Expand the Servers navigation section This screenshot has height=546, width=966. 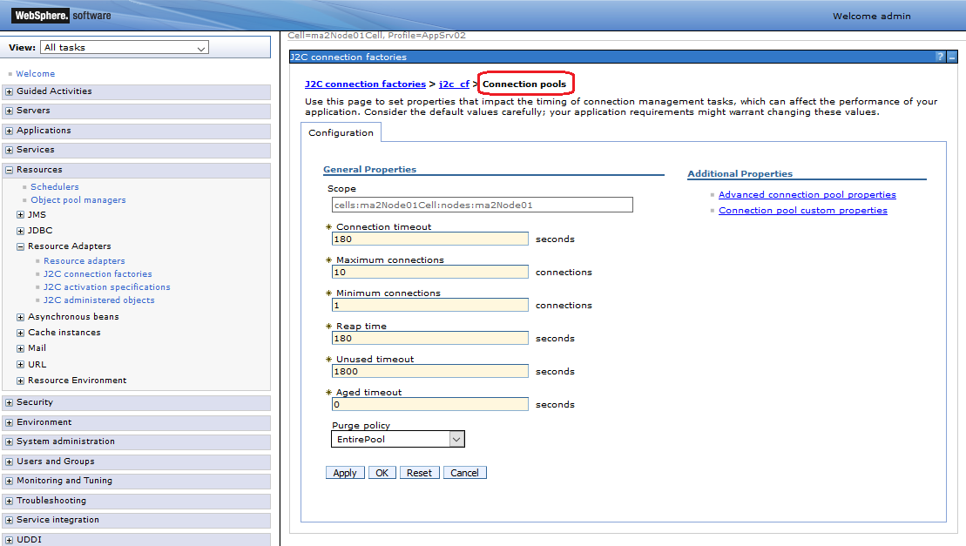(x=10, y=111)
